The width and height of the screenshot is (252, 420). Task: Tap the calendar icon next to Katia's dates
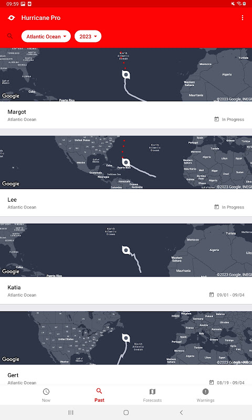pos(211,295)
